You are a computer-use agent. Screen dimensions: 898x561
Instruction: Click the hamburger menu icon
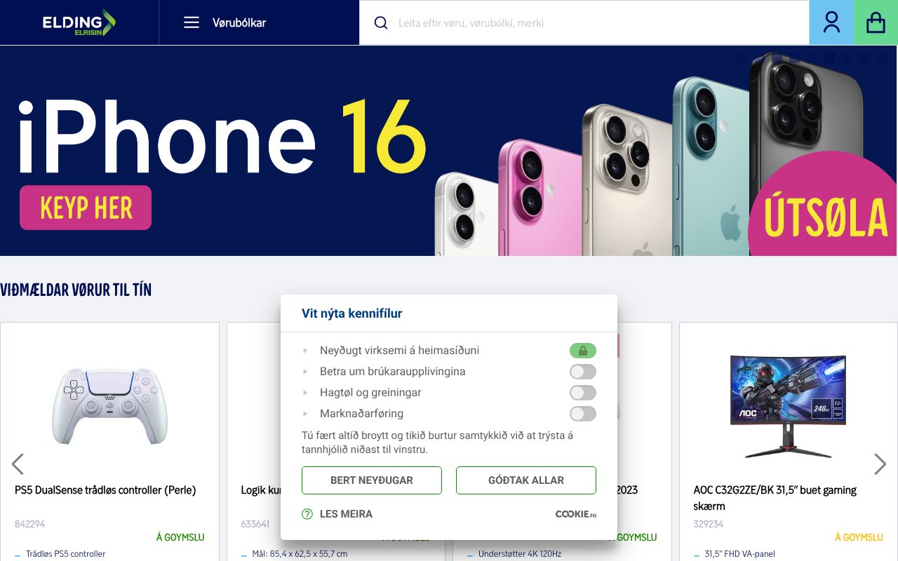pyautogui.click(x=192, y=22)
